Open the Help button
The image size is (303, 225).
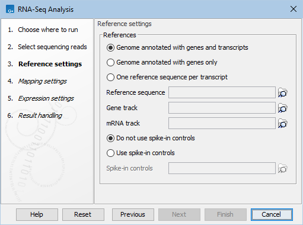[x=37, y=214]
